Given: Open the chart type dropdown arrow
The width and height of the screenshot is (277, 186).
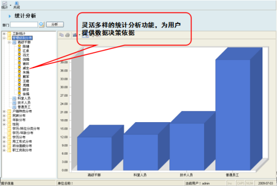Looking at the screenshot, I should [79, 35].
